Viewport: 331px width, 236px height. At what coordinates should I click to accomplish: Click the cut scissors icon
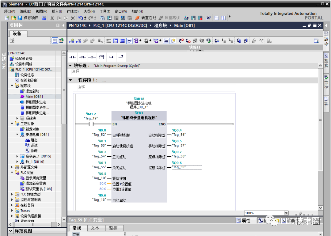point(52,18)
